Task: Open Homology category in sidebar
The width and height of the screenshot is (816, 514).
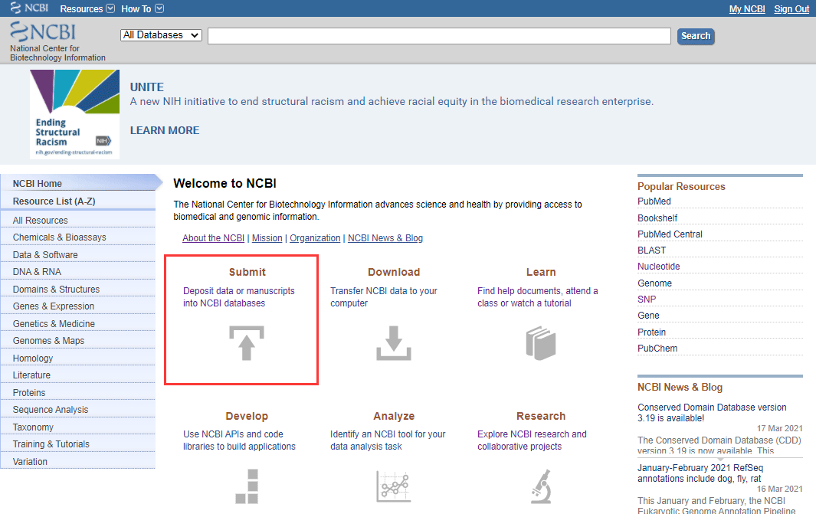Action: 78,358
